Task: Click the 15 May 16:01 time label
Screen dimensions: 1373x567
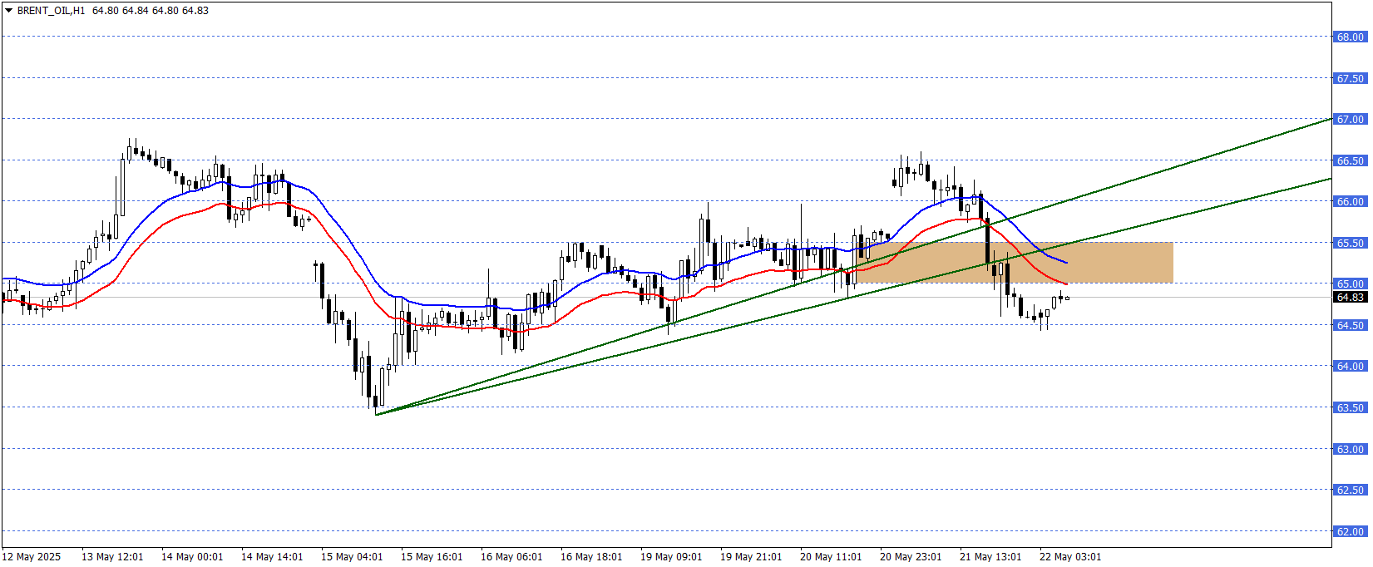Action: tap(432, 556)
